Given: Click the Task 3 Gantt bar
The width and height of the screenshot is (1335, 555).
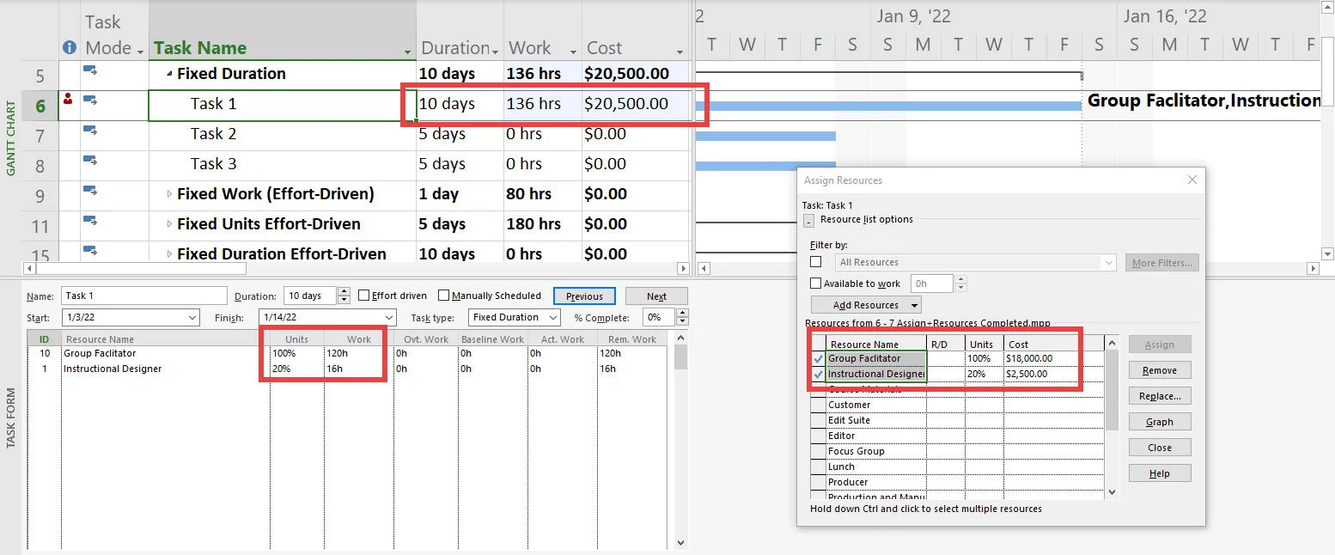Looking at the screenshot, I should pyautogui.click(x=765, y=166).
